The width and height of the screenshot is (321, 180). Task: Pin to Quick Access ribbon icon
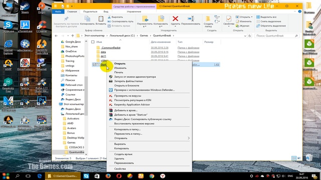(66, 21)
